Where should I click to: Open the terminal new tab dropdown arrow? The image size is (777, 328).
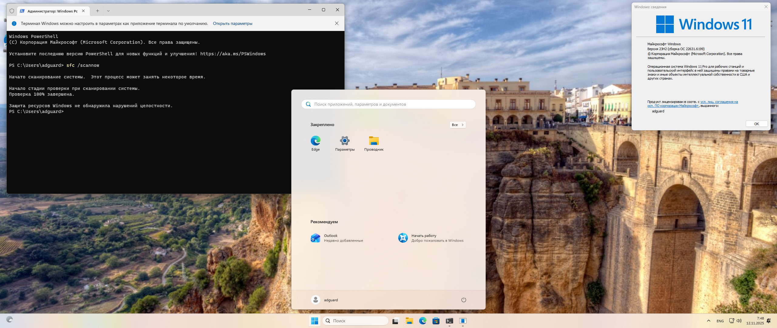pos(108,11)
